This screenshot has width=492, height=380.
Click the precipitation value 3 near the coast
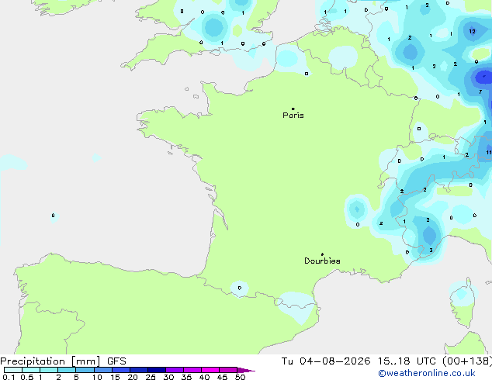(431, 250)
